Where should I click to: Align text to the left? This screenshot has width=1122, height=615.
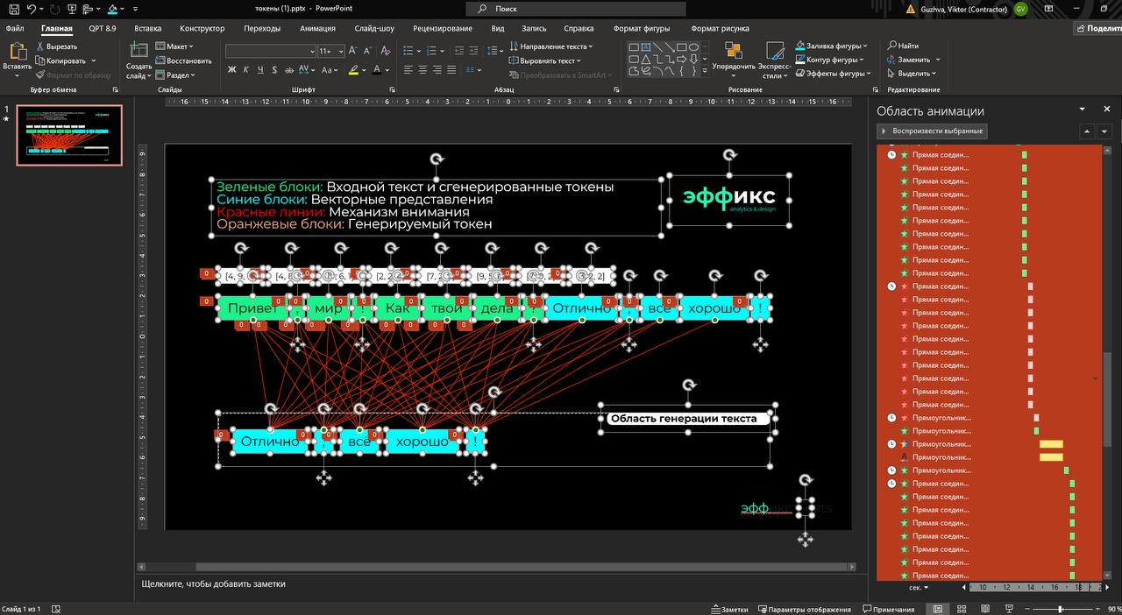(409, 70)
